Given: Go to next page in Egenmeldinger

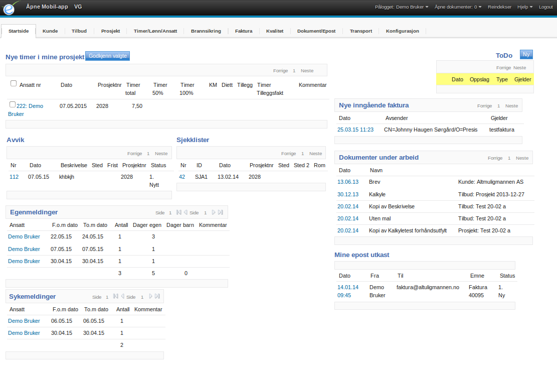Looking at the screenshot, I should (x=214, y=212).
